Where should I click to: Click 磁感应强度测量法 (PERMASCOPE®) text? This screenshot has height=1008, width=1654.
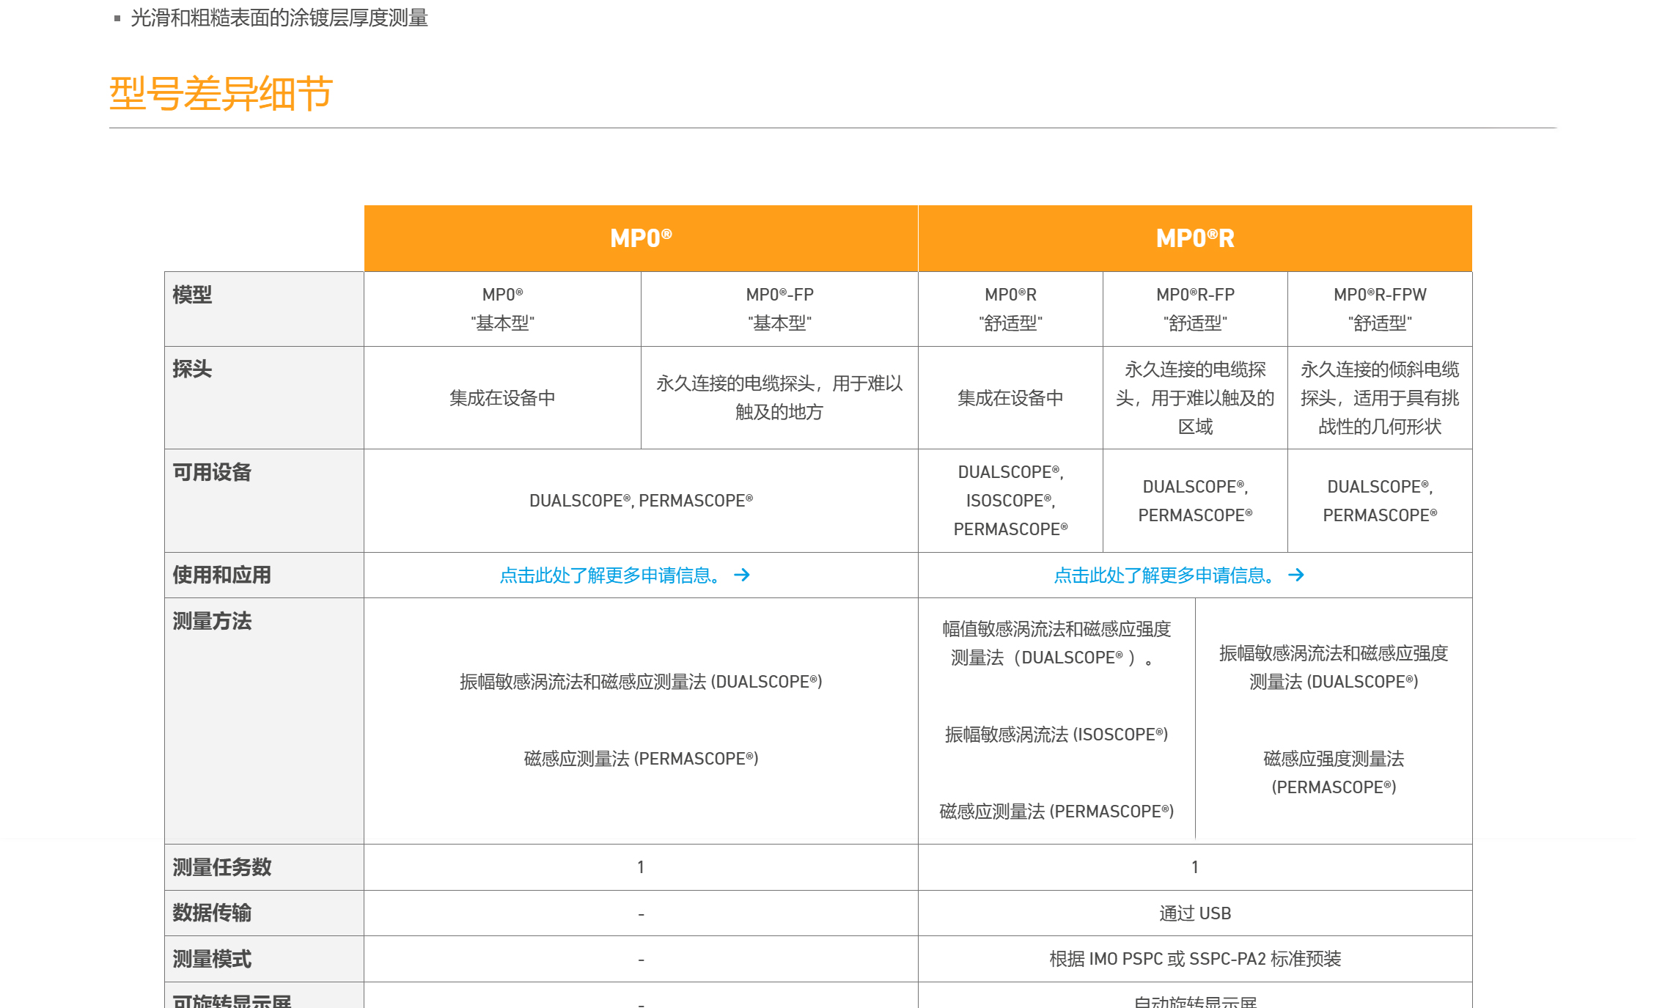pos(1334,773)
